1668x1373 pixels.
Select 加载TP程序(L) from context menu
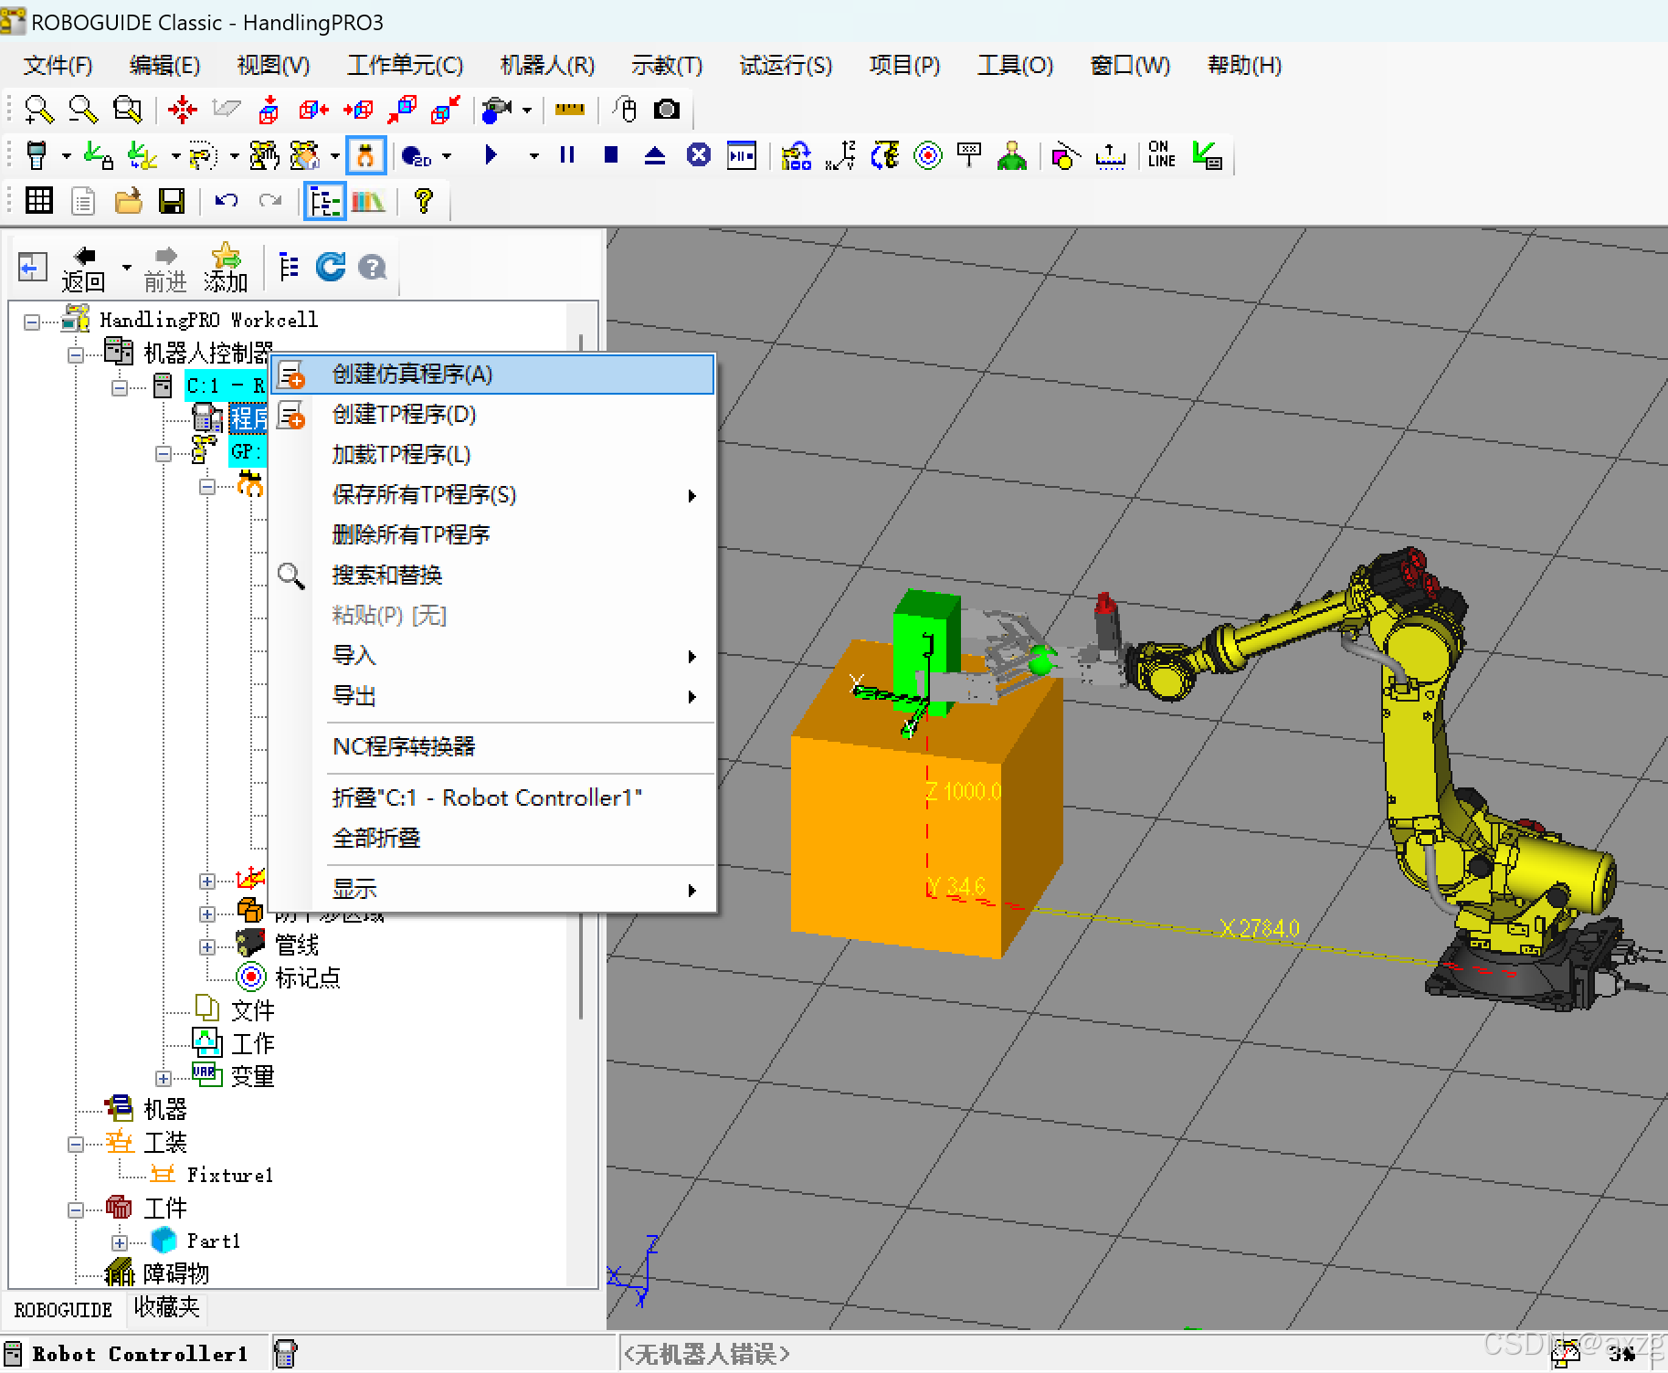493,455
